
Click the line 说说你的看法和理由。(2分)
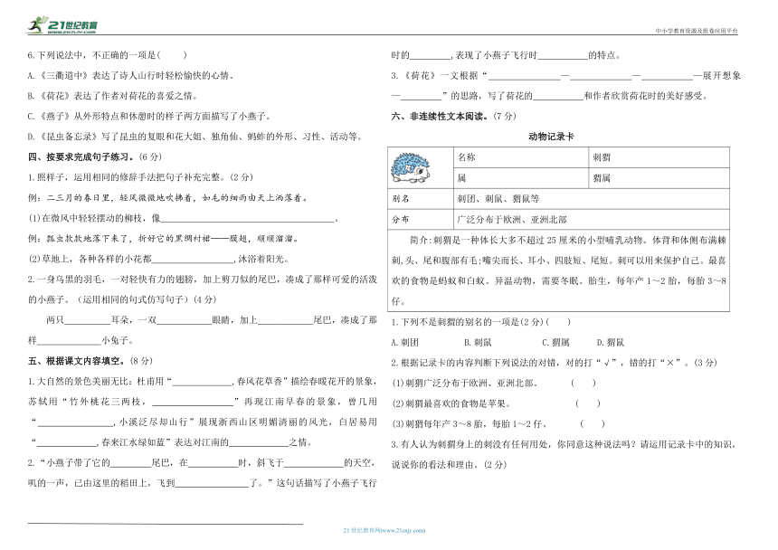point(449,465)
